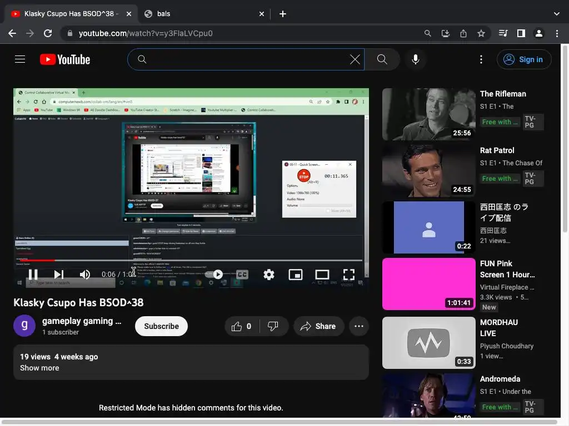Open The Rifleman video thumbnail
The width and height of the screenshot is (569, 426).
[x=428, y=114]
